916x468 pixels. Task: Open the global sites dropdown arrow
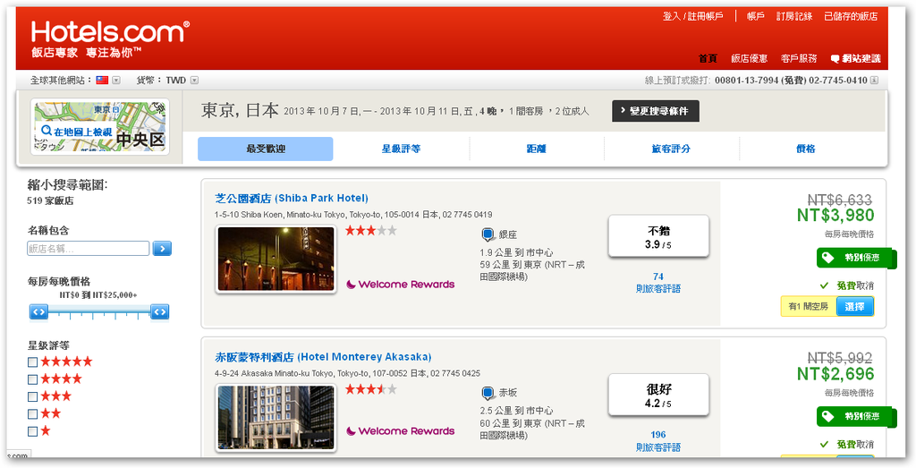pos(116,80)
